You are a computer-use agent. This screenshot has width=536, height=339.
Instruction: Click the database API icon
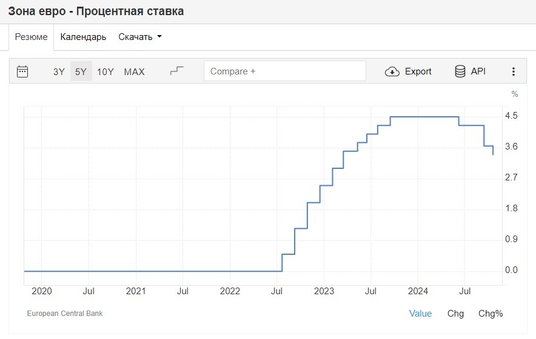[460, 71]
